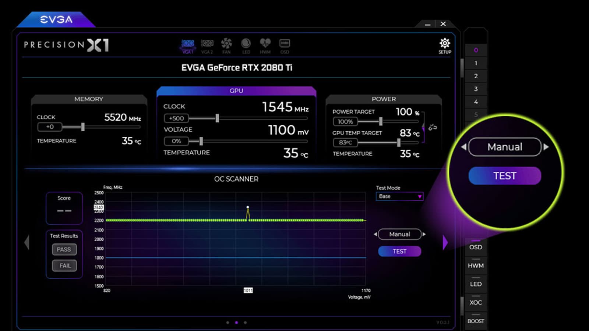589x331 pixels.
Task: Go to the third page indicator dot
Action: click(245, 323)
